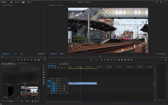The height and width of the screenshot is (105, 168).
Task: Open Project panel sort icons dropdown
Action: tap(22, 101)
